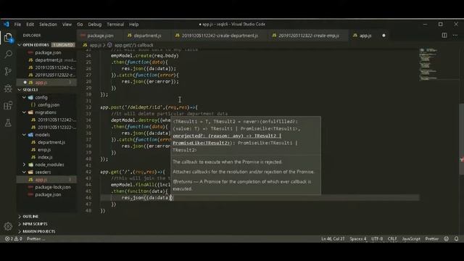The height and width of the screenshot is (261, 464).
Task: Select app.js in project file tree
Action: coord(46,180)
